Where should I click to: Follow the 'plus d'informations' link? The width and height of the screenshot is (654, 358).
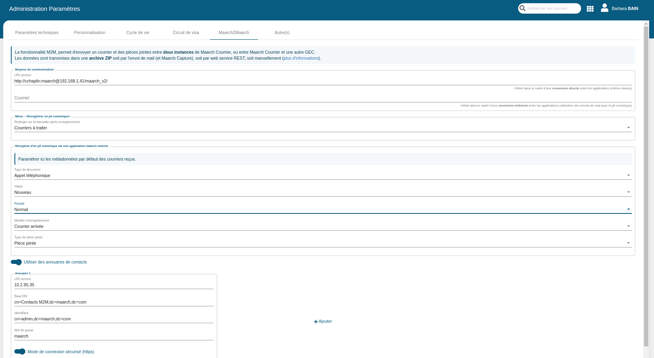[301, 58]
